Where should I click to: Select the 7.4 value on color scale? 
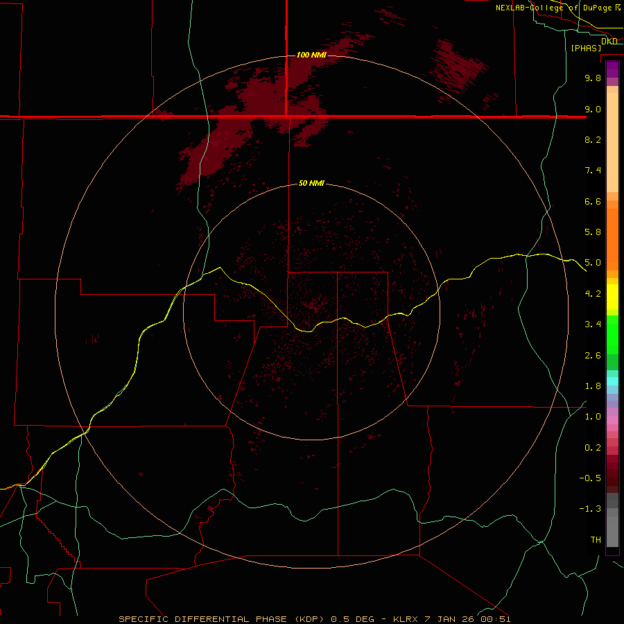[x=593, y=171]
